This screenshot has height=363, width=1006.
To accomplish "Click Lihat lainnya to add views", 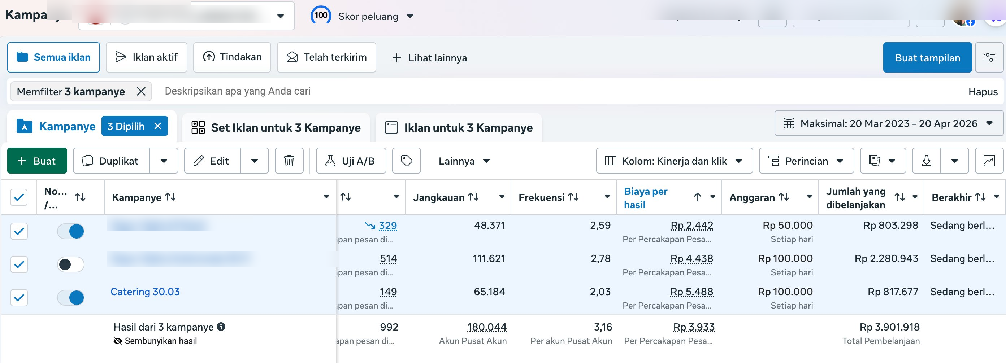I will pos(430,58).
